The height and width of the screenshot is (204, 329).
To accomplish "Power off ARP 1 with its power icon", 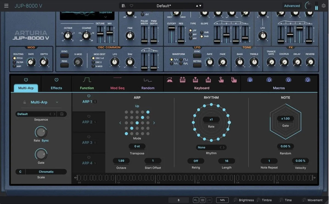I will (x=88, y=96).
